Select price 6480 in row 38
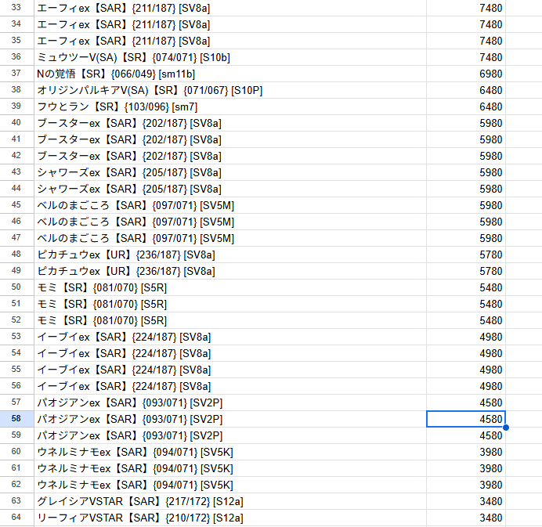 (466, 90)
